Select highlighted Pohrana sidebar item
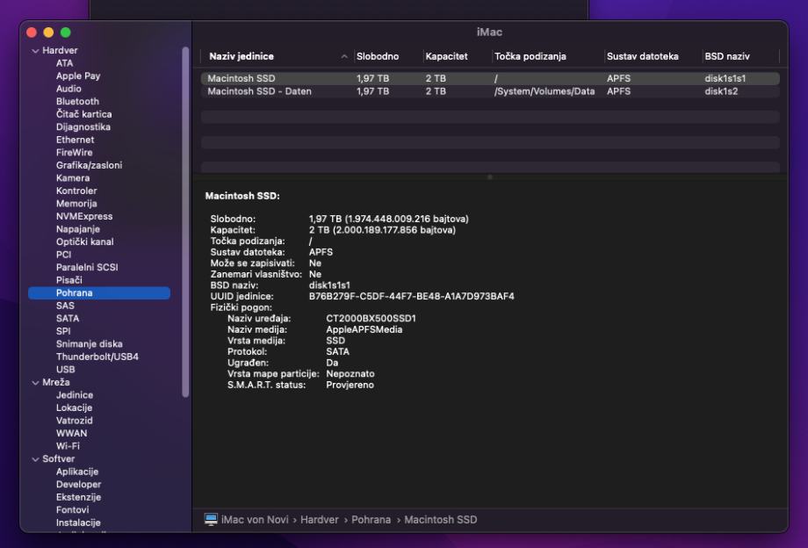 point(99,293)
